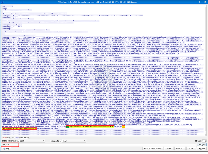Open the Show data as ASCII dropdown
The height and width of the screenshot is (154, 208).
74,141
